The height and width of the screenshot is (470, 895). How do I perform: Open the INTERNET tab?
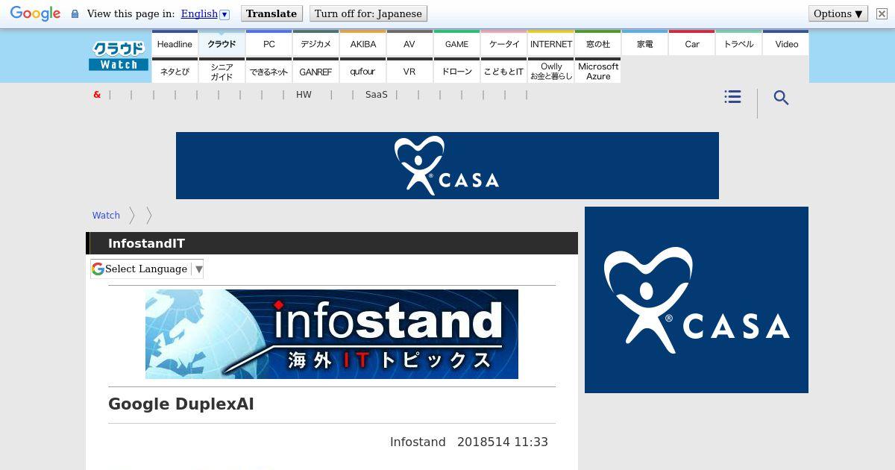[551, 44]
